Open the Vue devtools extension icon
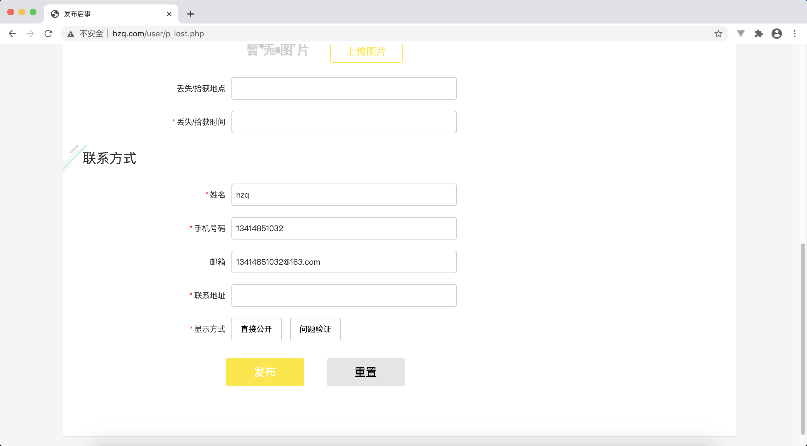The height and width of the screenshot is (446, 807). 741,34
